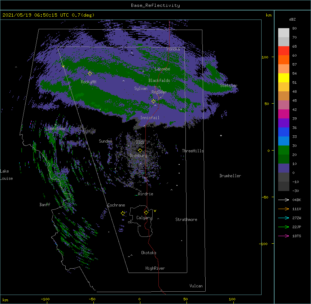Screen dimensions: 311x304
Task: Click the asterisk marker east of Innisfail
Action: point(181,109)
